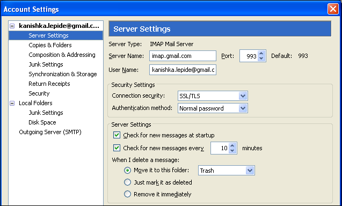Select Move it to this folder option
Image resolution: width=342 pixels, height=206 pixels.
point(127,170)
